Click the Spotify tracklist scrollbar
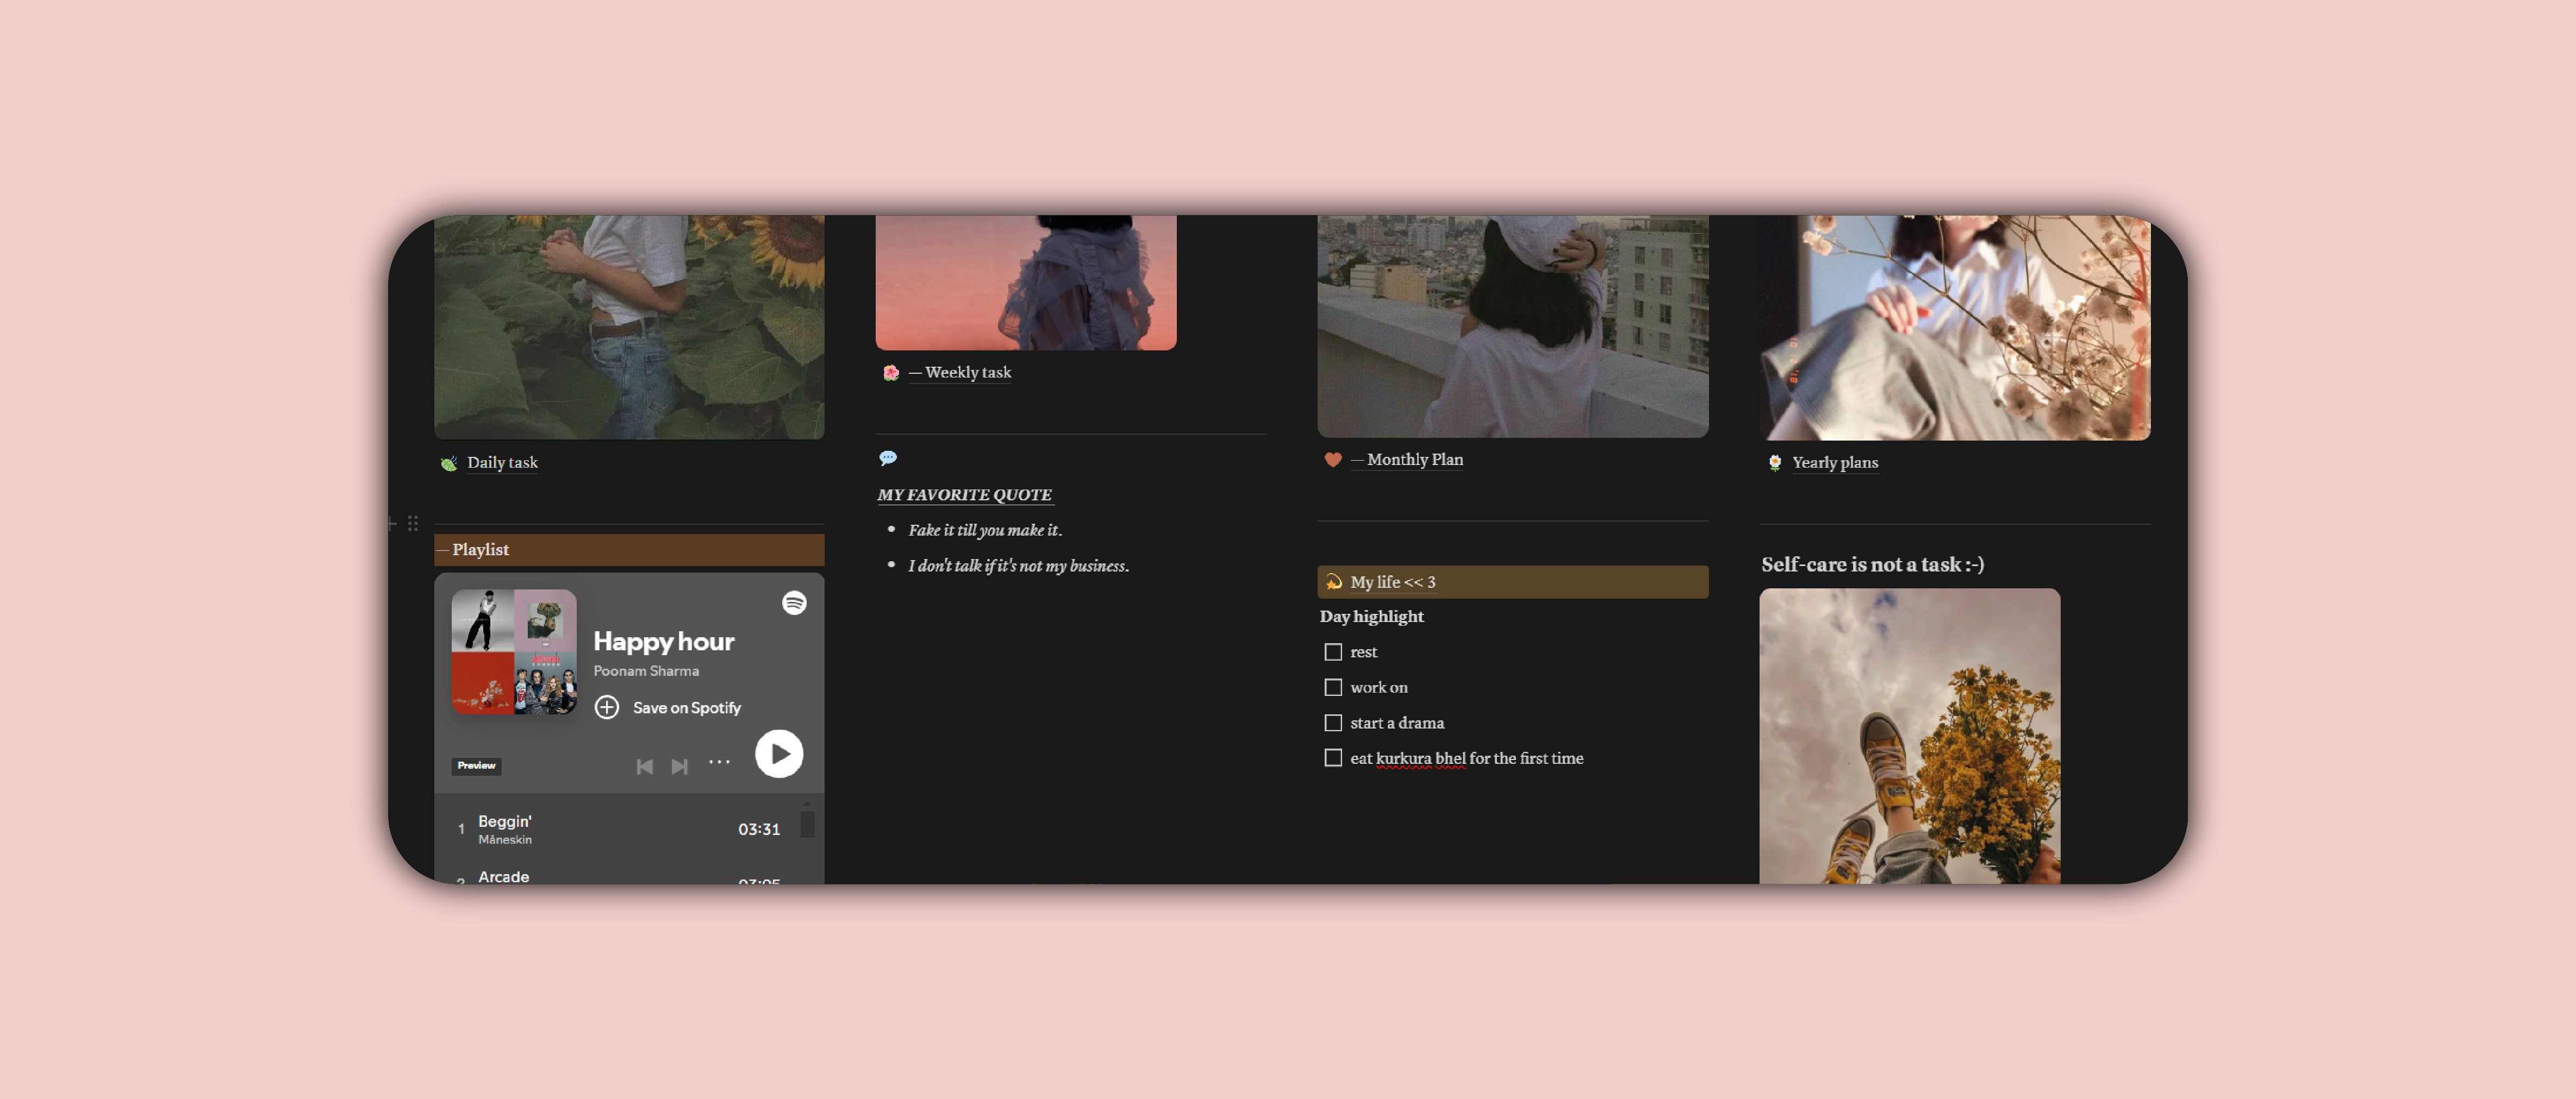This screenshot has height=1099, width=2576. pos(807,824)
